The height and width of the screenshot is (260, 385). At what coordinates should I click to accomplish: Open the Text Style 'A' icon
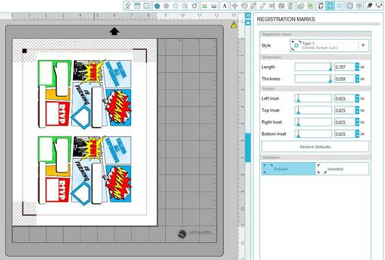(x=225, y=5)
